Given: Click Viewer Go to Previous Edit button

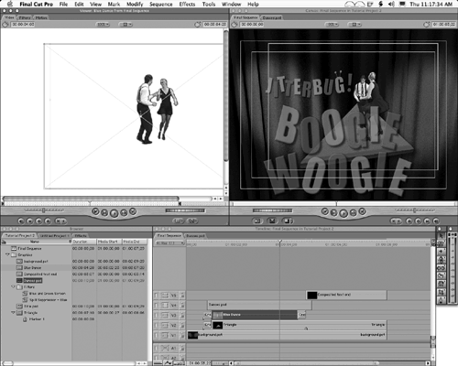Looking at the screenshot, I should coord(95,211).
